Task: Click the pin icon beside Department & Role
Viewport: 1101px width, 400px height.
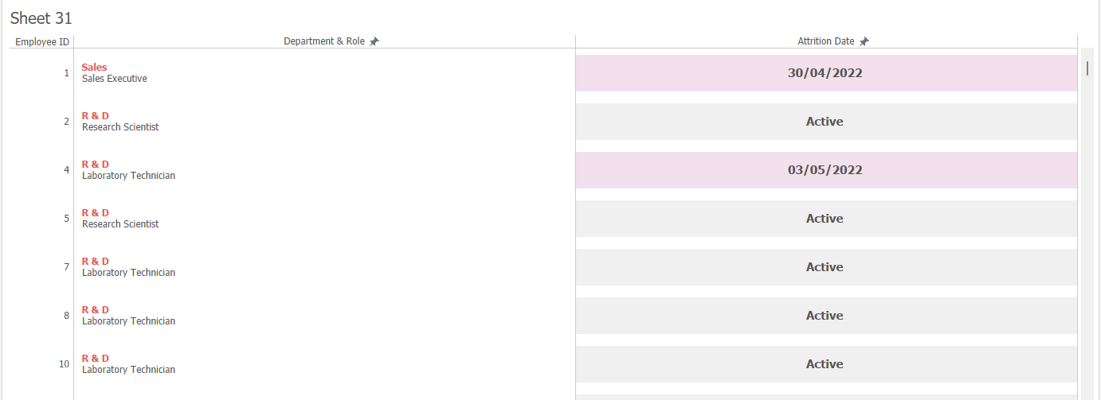Action: (374, 41)
